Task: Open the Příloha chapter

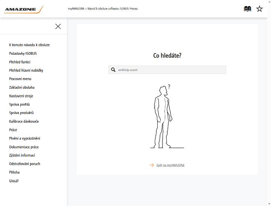Action: 14,172
